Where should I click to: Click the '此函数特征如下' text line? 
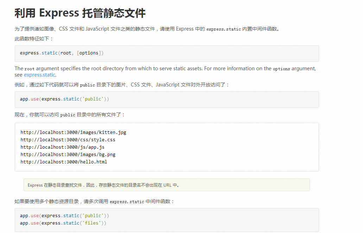pyautogui.click(x=34, y=39)
